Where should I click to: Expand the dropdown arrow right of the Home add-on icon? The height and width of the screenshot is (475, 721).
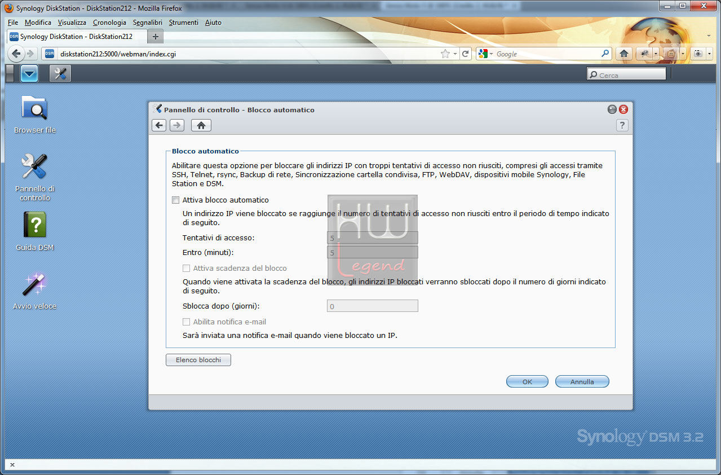(656, 54)
